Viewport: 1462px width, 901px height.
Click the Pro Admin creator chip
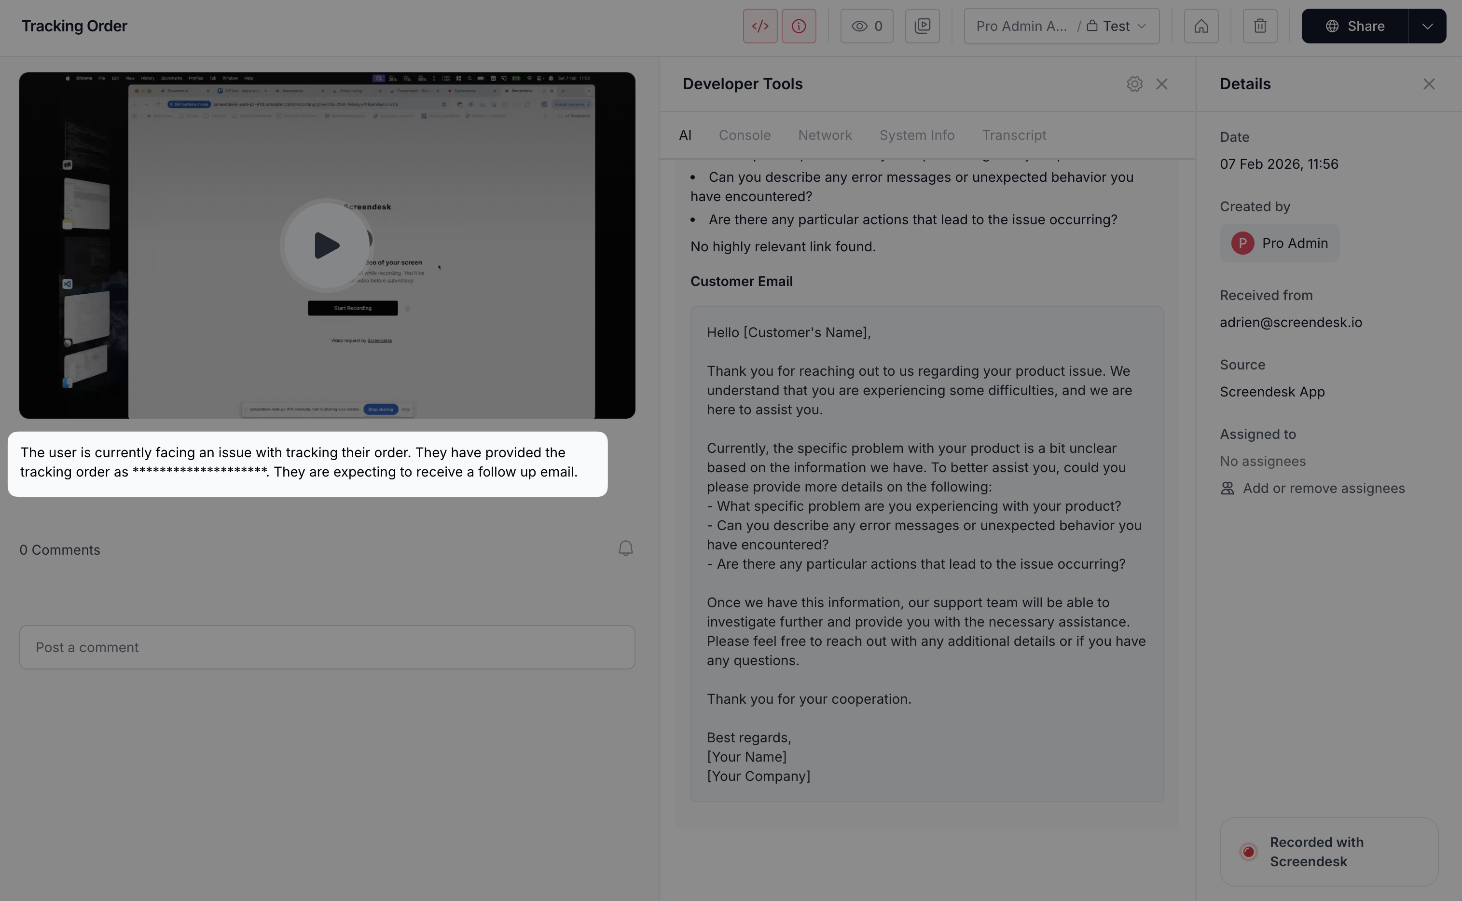click(1279, 243)
